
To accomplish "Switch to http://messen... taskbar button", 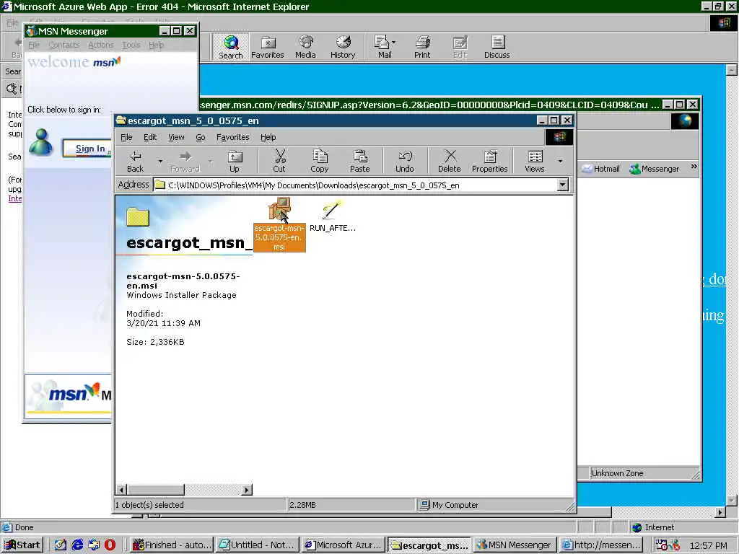I will coord(601,545).
